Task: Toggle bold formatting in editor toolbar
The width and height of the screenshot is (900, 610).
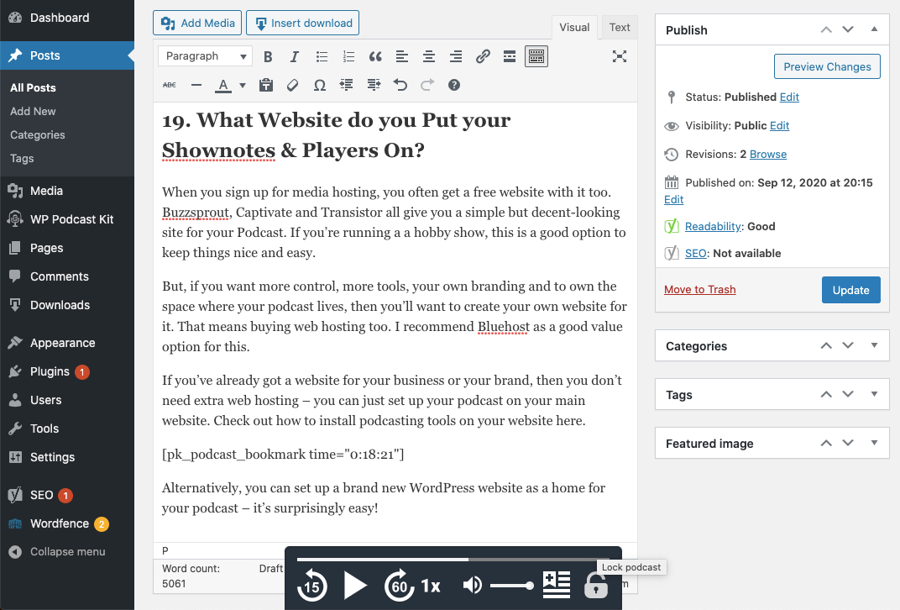Action: [x=268, y=56]
